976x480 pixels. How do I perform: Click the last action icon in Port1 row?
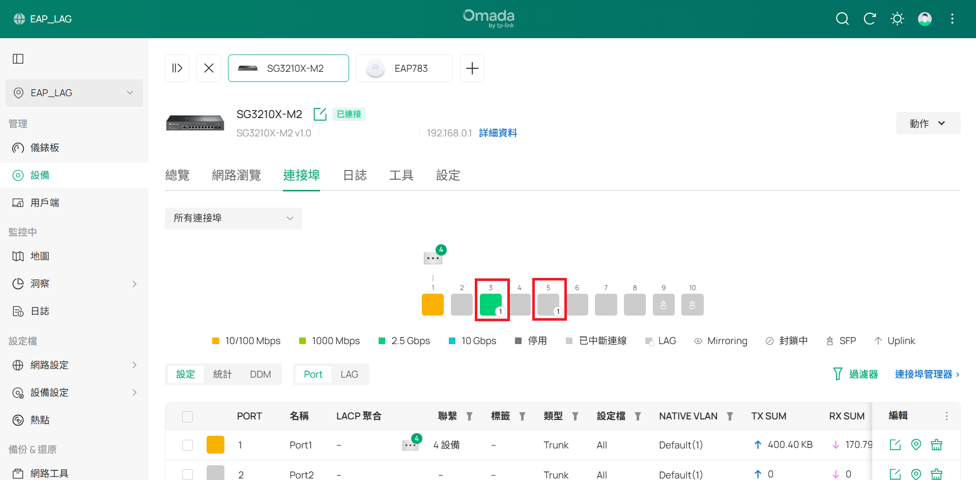936,445
